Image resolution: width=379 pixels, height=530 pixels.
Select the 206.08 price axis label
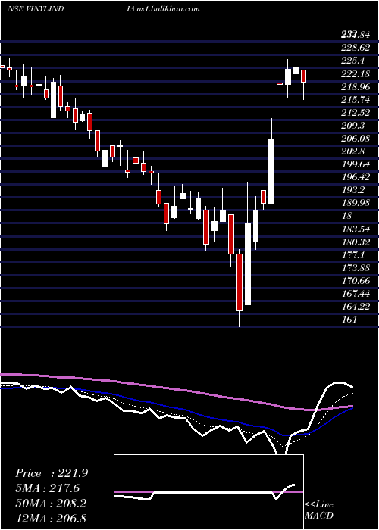(x=356, y=139)
